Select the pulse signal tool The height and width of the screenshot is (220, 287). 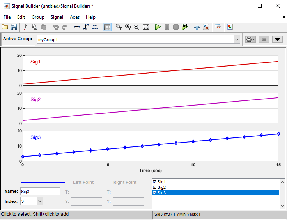tap(94, 27)
